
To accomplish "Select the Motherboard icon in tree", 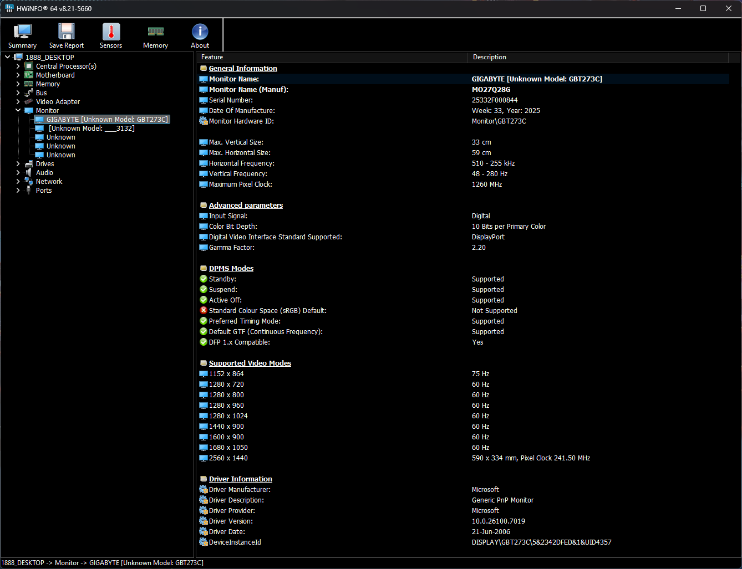I will pyautogui.click(x=29, y=75).
